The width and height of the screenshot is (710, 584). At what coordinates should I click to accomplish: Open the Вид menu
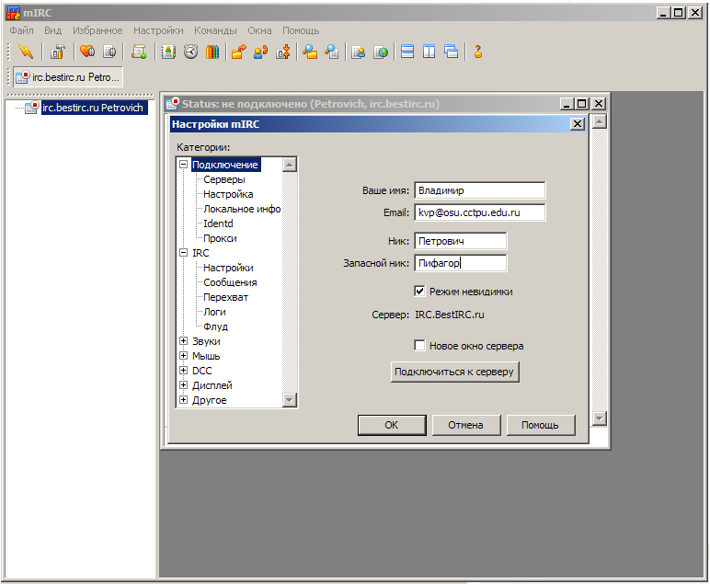52,30
